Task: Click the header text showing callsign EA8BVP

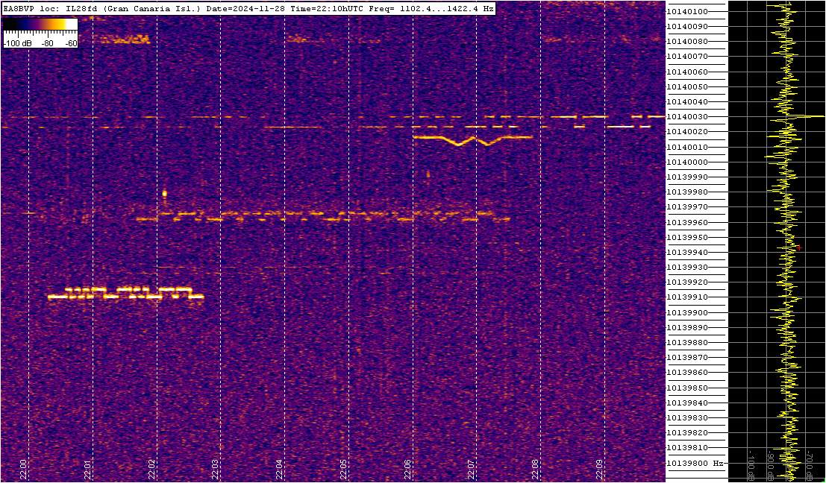Action: pyautogui.click(x=17, y=8)
